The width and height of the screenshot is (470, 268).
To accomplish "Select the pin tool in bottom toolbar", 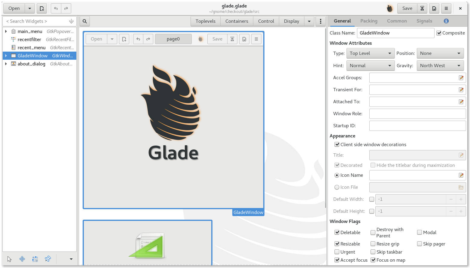I will (48, 259).
